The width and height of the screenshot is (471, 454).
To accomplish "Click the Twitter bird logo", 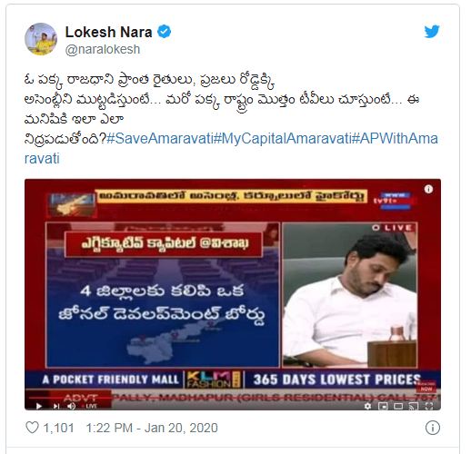I will click(x=432, y=31).
